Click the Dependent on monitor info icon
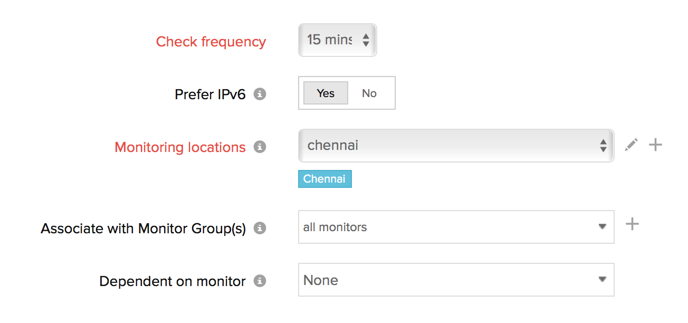 [x=259, y=281]
